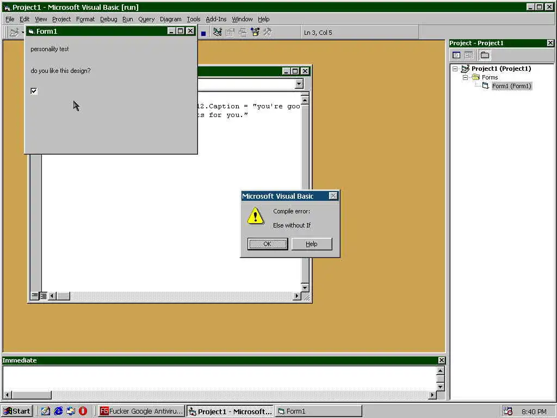Open the Format menu
The height and width of the screenshot is (418, 557).
click(x=85, y=19)
